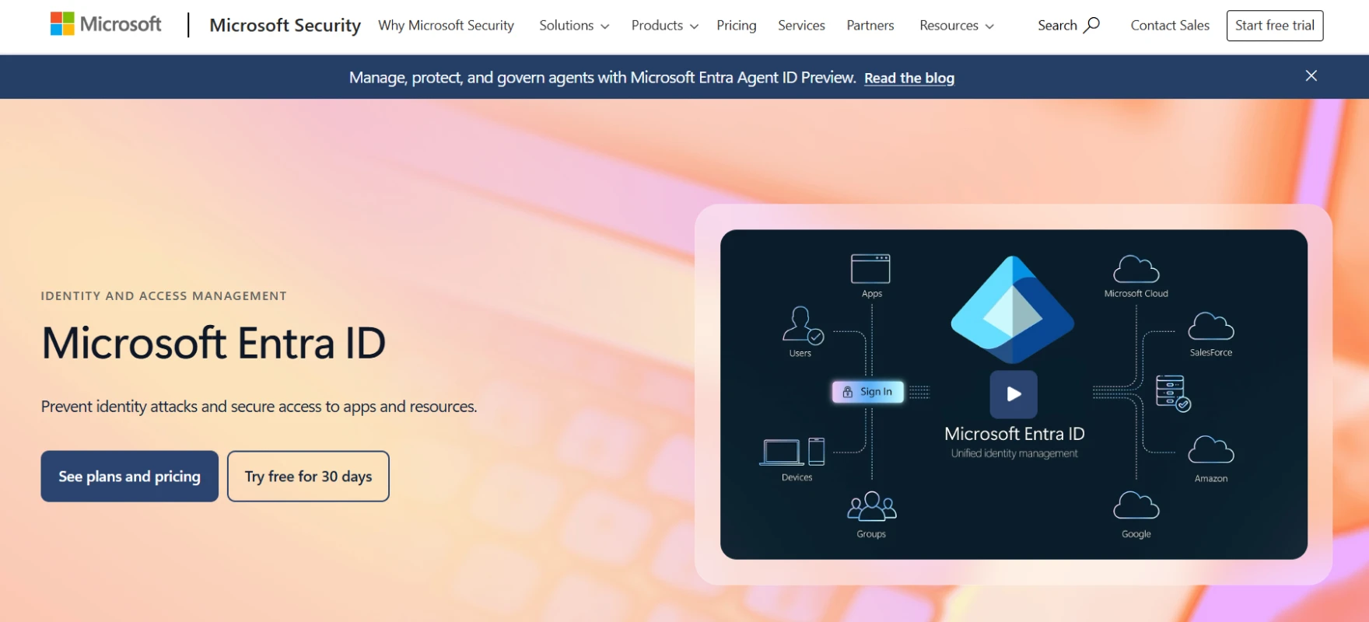Click the Microsoft logo
The image size is (1369, 622).
[106, 24]
